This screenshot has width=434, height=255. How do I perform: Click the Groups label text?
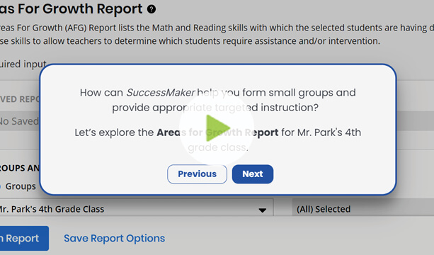pyautogui.click(x=21, y=186)
